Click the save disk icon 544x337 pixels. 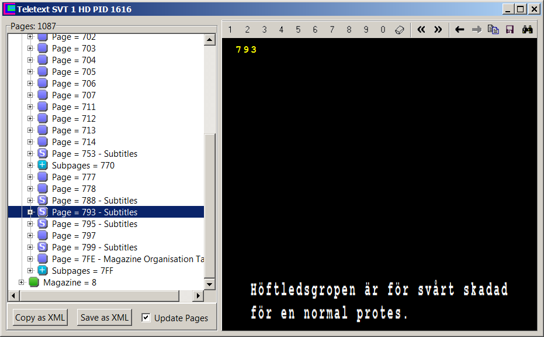pyautogui.click(x=510, y=29)
